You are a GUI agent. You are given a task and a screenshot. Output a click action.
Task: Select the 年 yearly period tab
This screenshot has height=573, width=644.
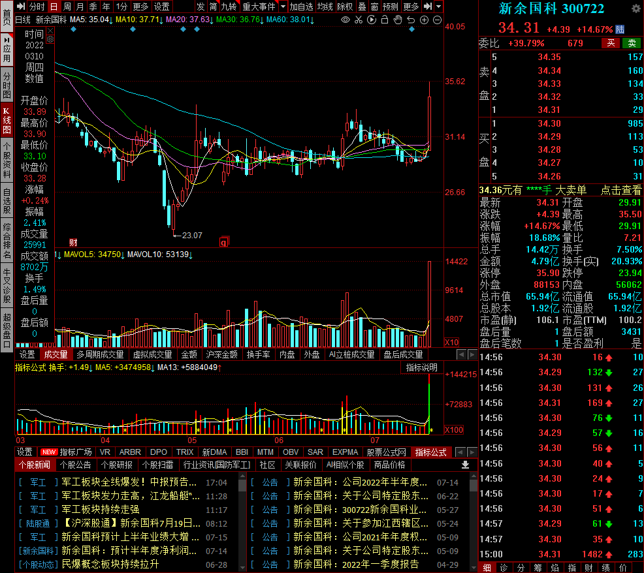pos(106,7)
